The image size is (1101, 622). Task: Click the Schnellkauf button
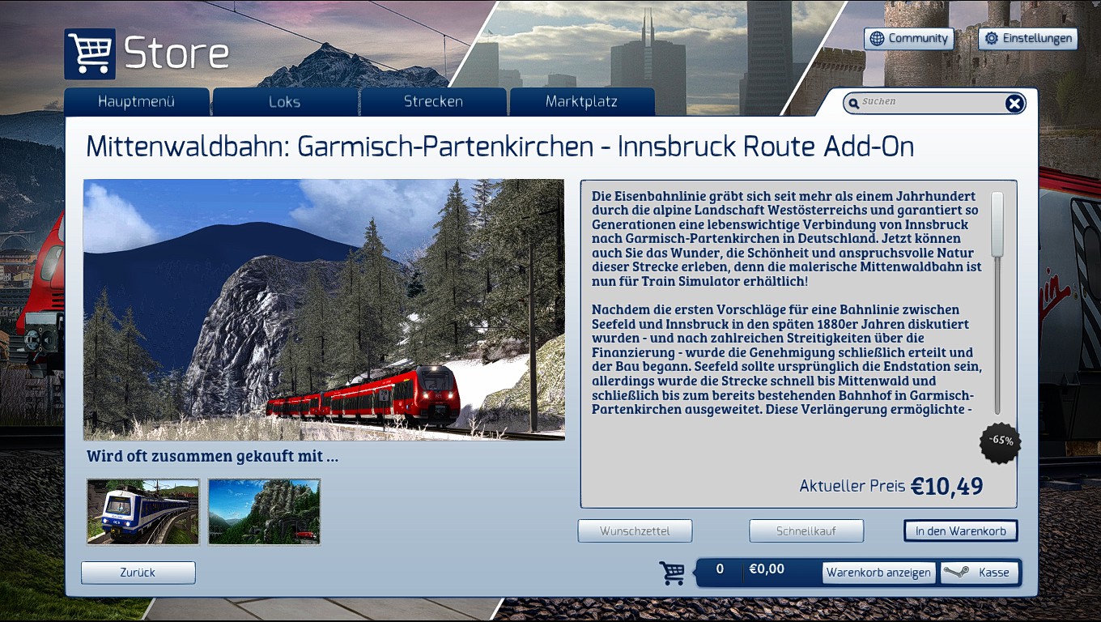pos(806,531)
